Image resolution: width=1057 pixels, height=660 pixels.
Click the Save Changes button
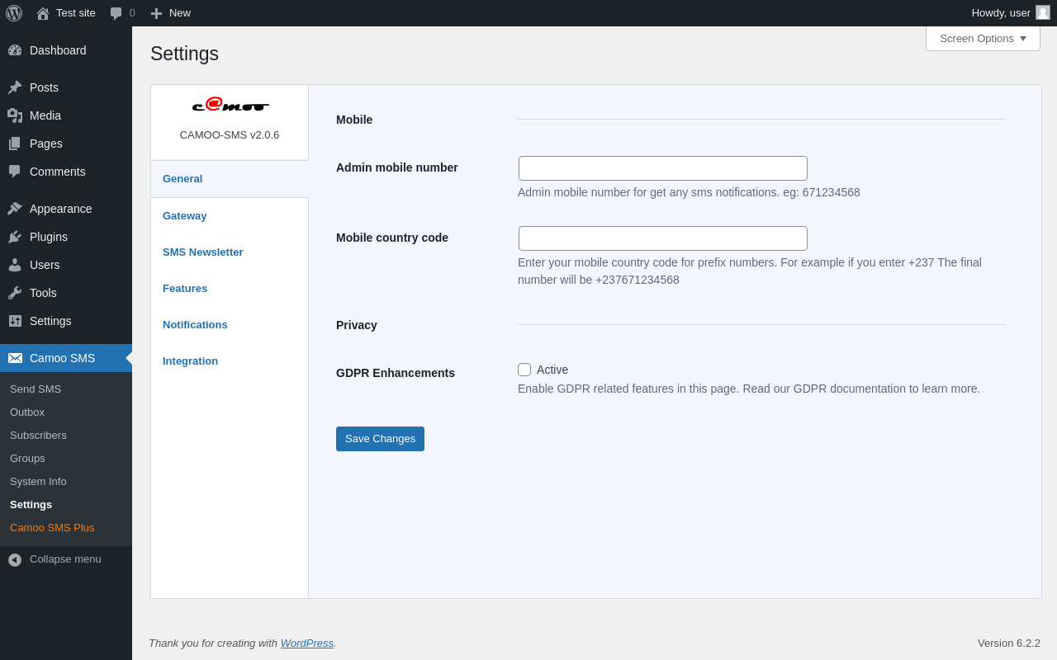(x=380, y=439)
